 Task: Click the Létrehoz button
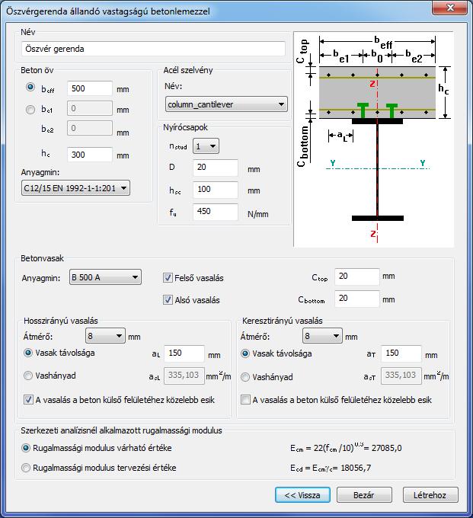(x=430, y=495)
